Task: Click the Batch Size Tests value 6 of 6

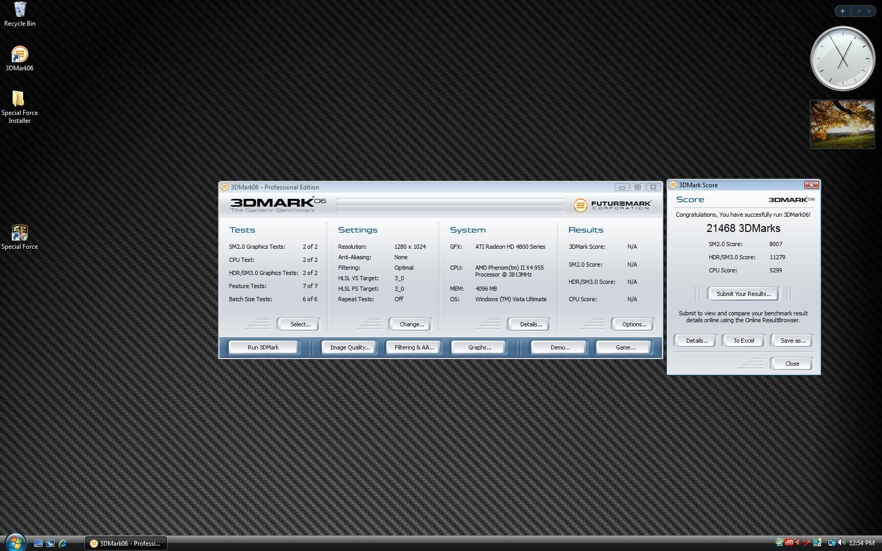Action: point(310,299)
